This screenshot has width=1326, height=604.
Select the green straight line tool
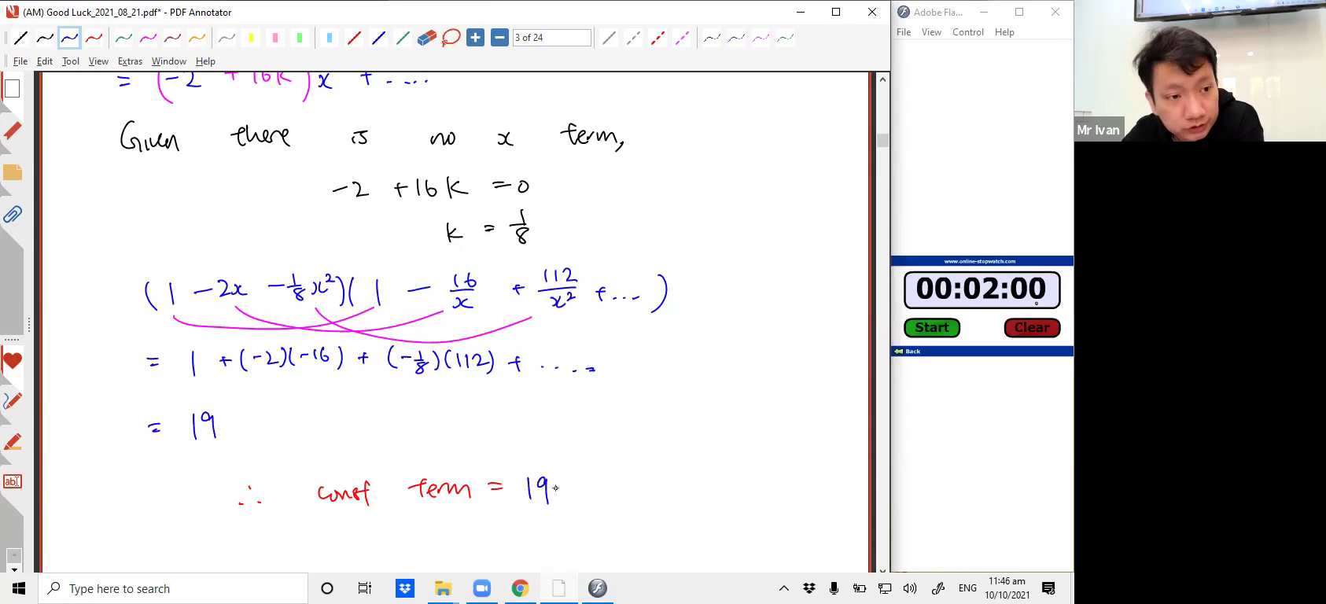pos(403,38)
